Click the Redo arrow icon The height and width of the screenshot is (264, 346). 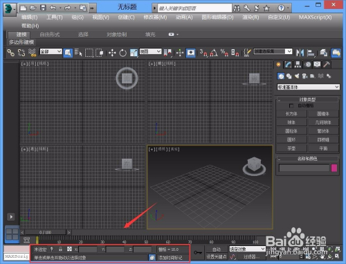[68, 8]
